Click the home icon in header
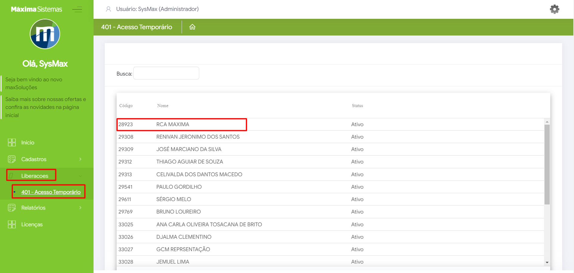Image resolution: width=574 pixels, height=273 pixels. [192, 27]
